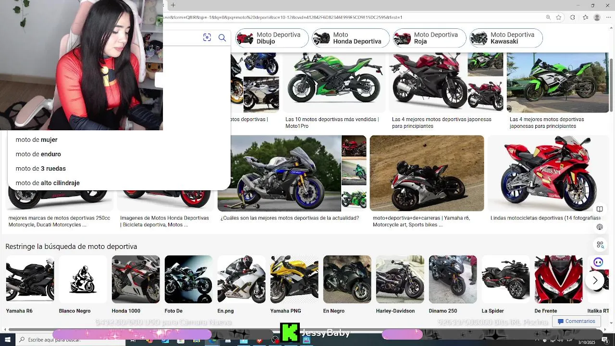Open link "Imagenes de Motos Honda Deportivas"

(x=164, y=222)
